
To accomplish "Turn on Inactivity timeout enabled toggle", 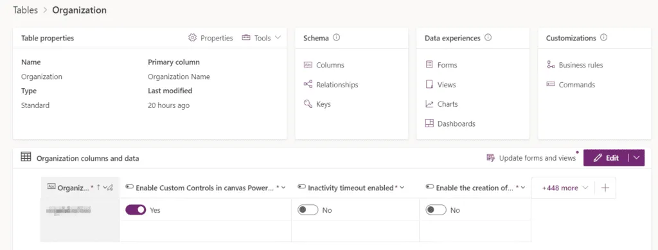I will pos(308,210).
